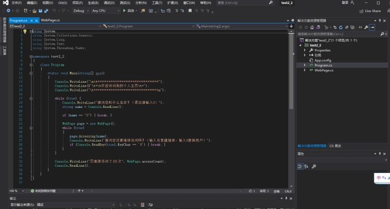Close the Program.cs tab
390x209 pixels.
click(x=36, y=21)
